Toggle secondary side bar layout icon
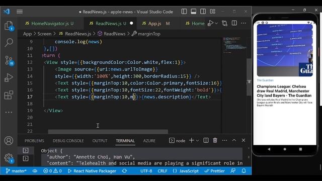 203,12
